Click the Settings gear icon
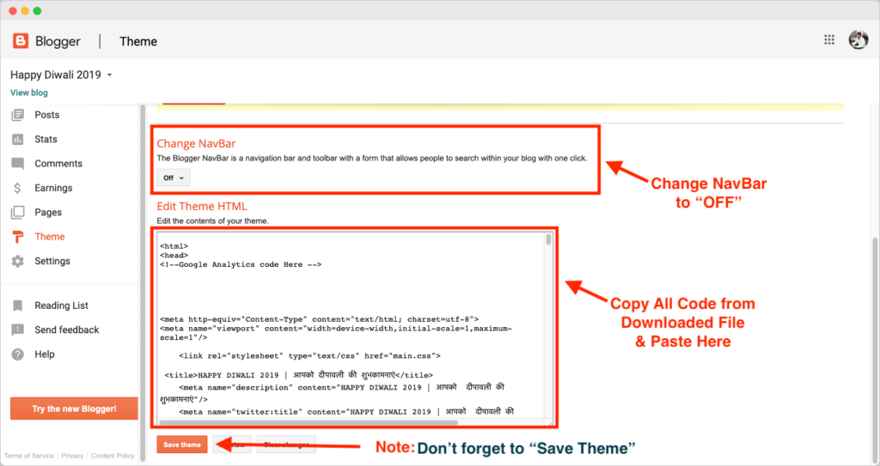The height and width of the screenshot is (466, 880). (x=18, y=261)
